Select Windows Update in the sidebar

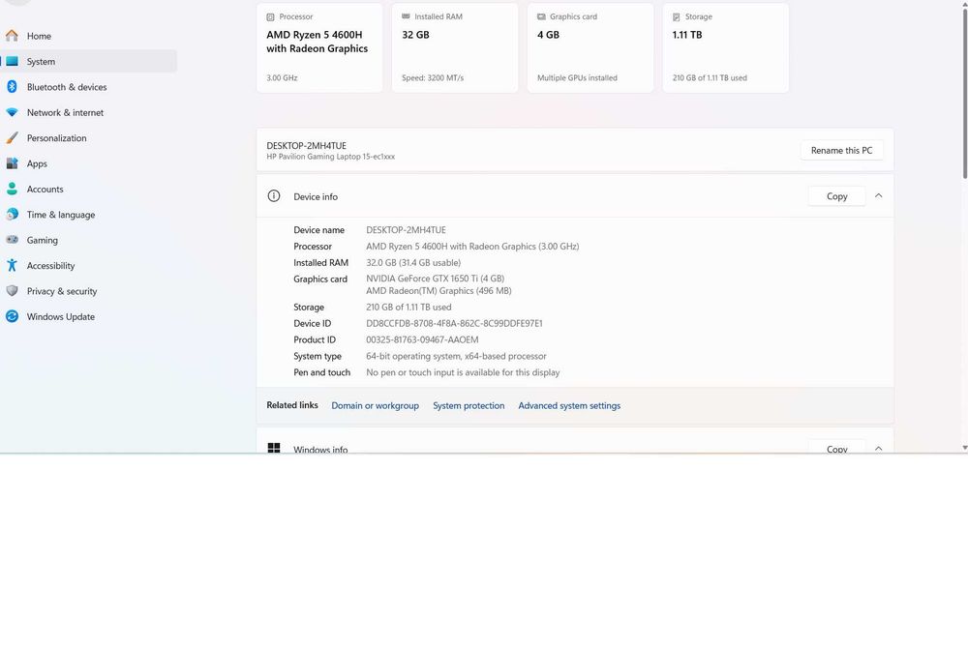[x=89, y=316]
